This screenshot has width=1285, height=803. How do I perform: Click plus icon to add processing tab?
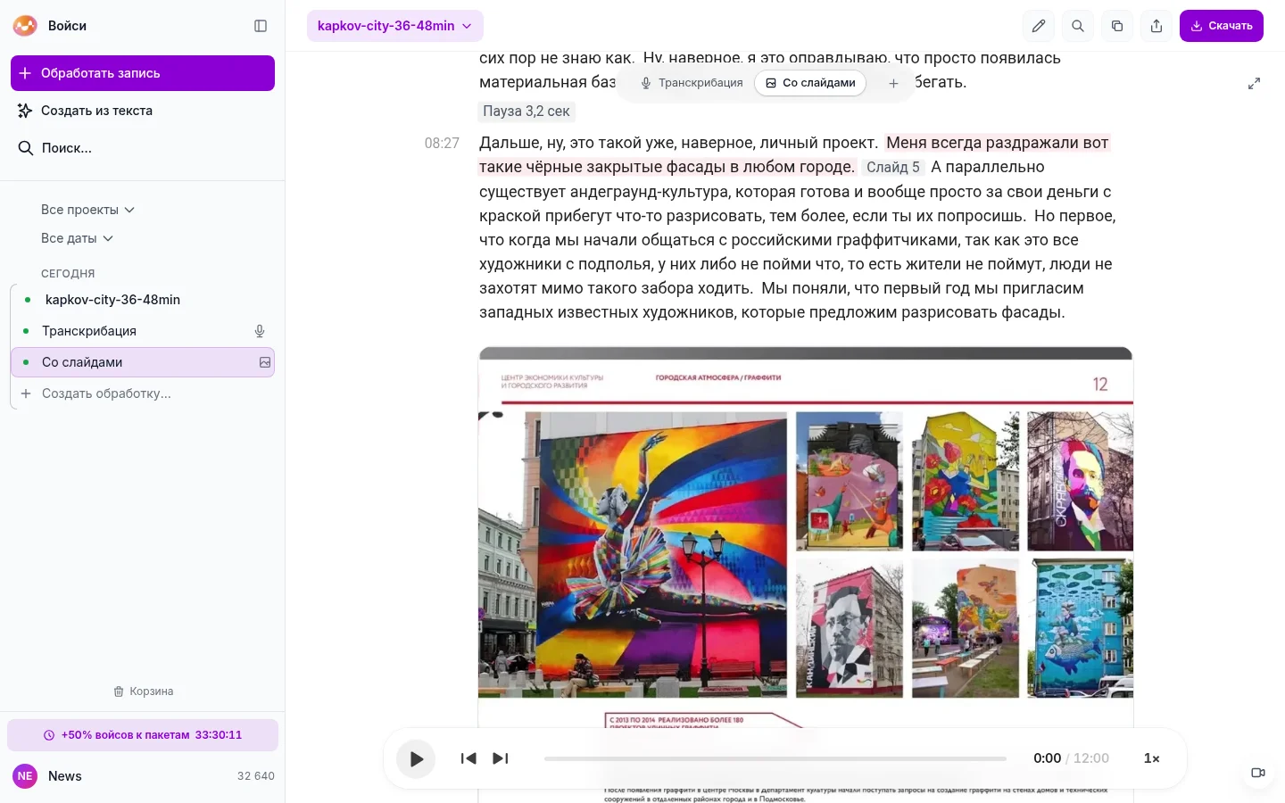(x=893, y=83)
